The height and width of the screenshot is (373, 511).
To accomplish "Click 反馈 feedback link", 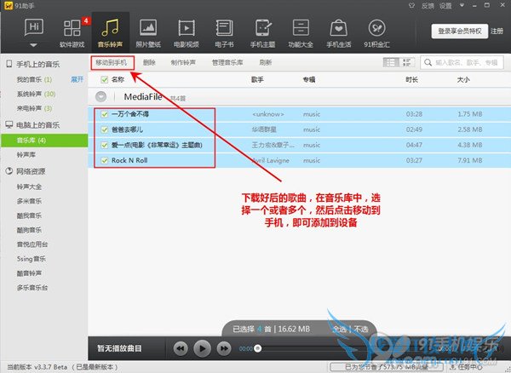I will [x=428, y=6].
